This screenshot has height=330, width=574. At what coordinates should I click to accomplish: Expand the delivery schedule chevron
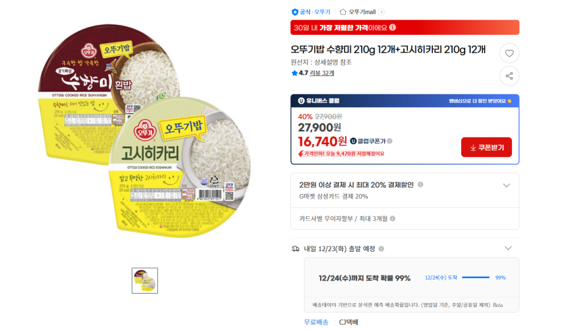pos(508,249)
